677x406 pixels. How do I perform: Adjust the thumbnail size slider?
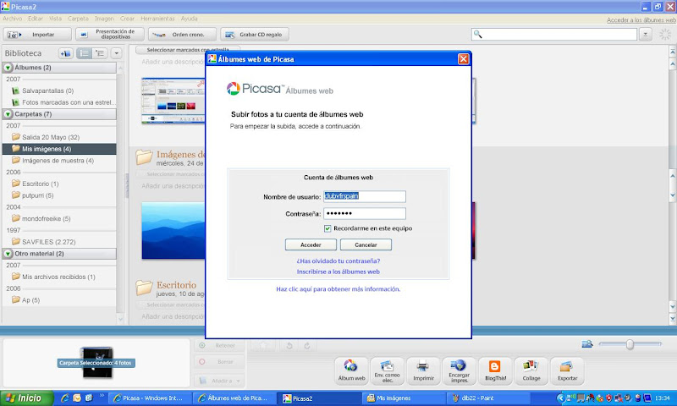pos(630,344)
